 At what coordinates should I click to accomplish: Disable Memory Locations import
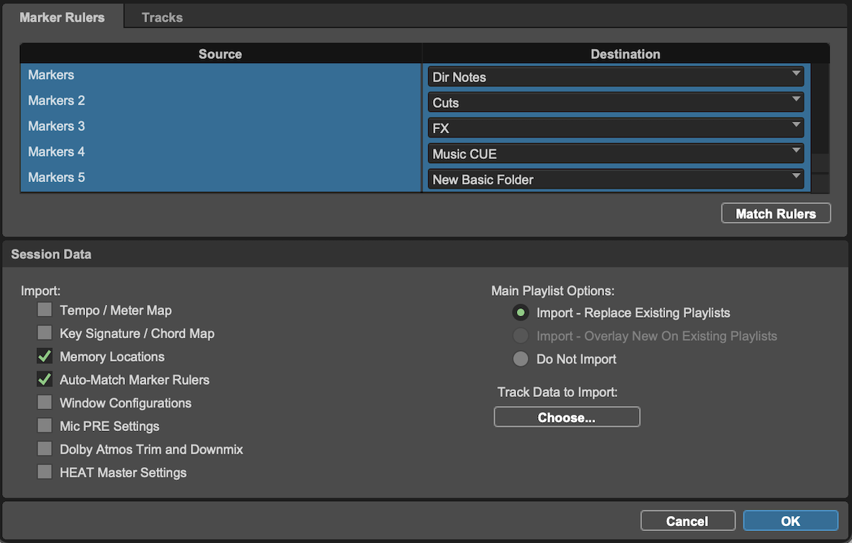[x=44, y=357]
